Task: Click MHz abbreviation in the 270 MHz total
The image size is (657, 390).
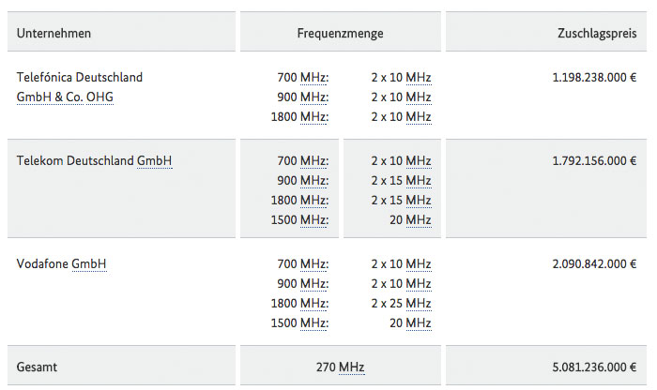Action: tap(352, 367)
